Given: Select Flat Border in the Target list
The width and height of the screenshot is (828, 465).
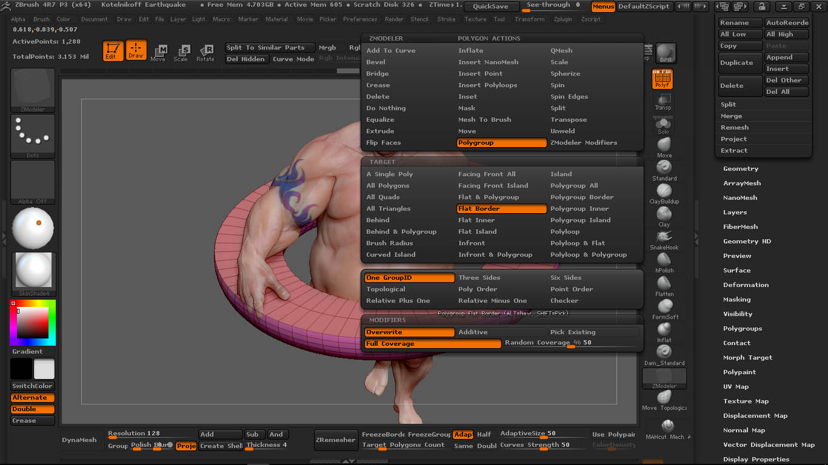Looking at the screenshot, I should (x=501, y=208).
